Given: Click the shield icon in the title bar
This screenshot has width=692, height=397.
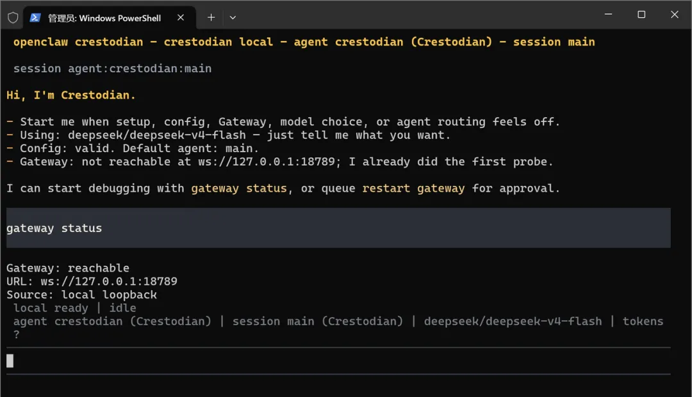Looking at the screenshot, I should 13,18.
